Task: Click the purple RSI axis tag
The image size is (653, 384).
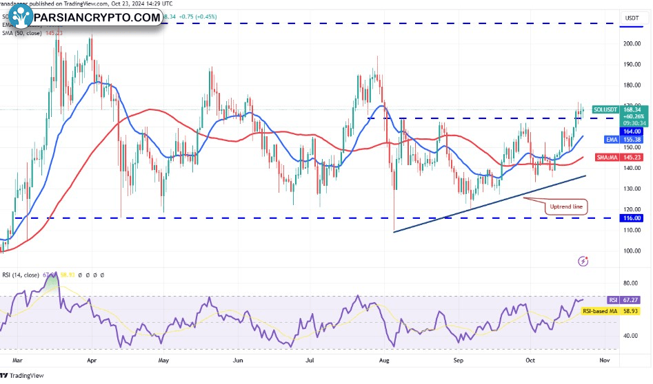Action: (x=613, y=300)
